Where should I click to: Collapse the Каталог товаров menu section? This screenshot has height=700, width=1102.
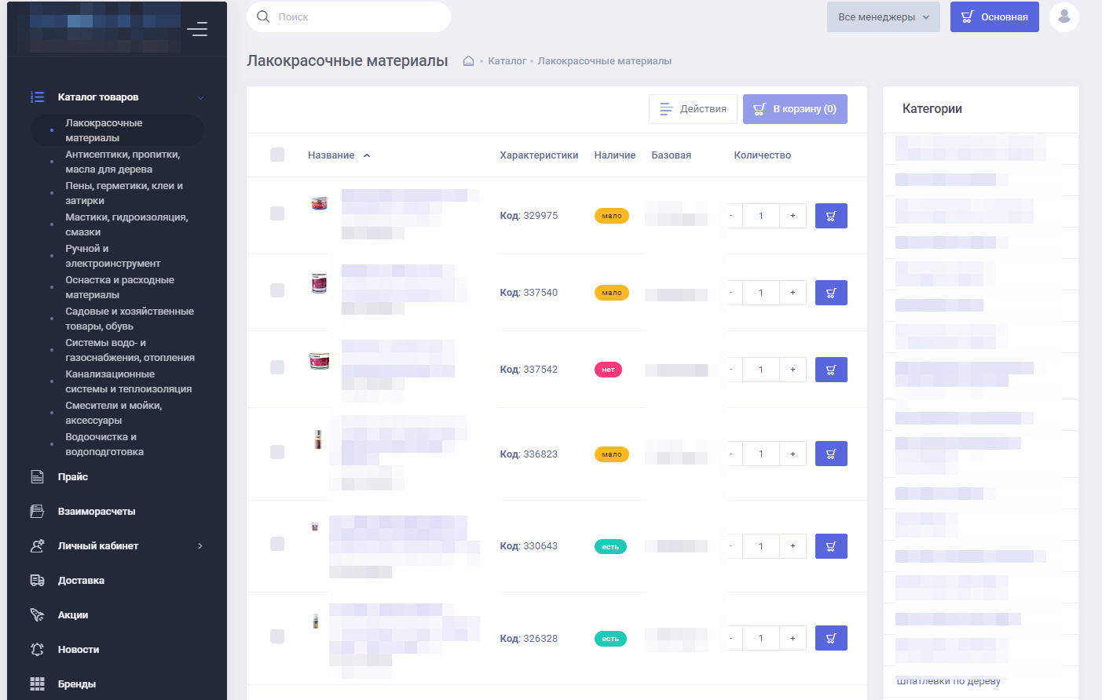(200, 97)
